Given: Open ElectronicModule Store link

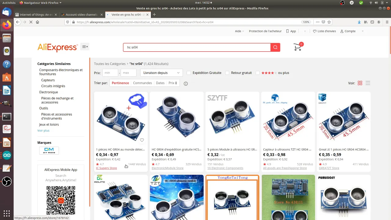Looking at the screenshot, I should coord(167,168).
